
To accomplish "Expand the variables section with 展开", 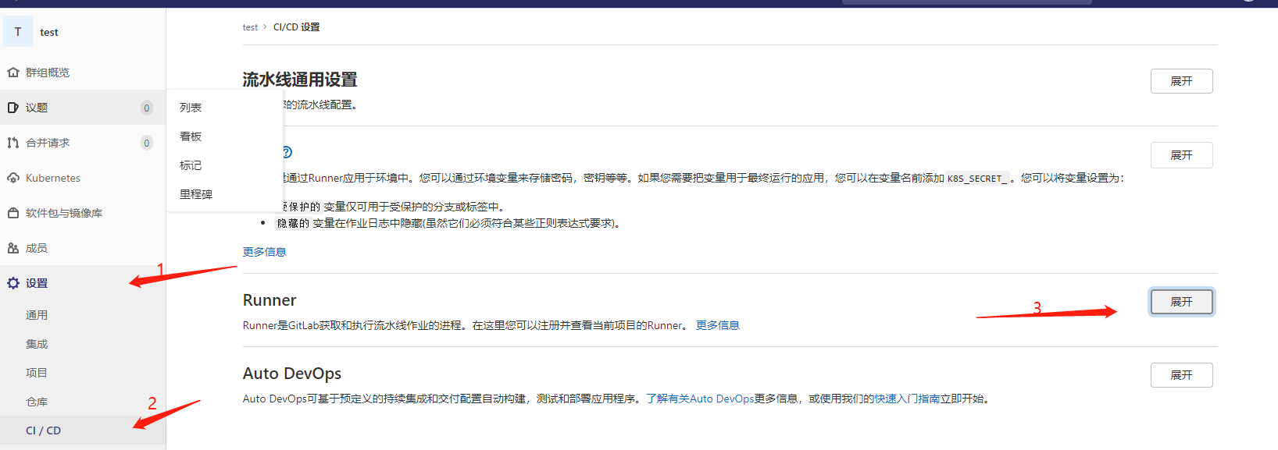I will pos(1181,155).
